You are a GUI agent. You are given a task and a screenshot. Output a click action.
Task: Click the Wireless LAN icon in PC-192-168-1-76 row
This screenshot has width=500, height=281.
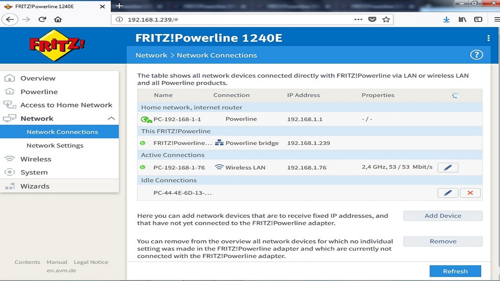(219, 167)
